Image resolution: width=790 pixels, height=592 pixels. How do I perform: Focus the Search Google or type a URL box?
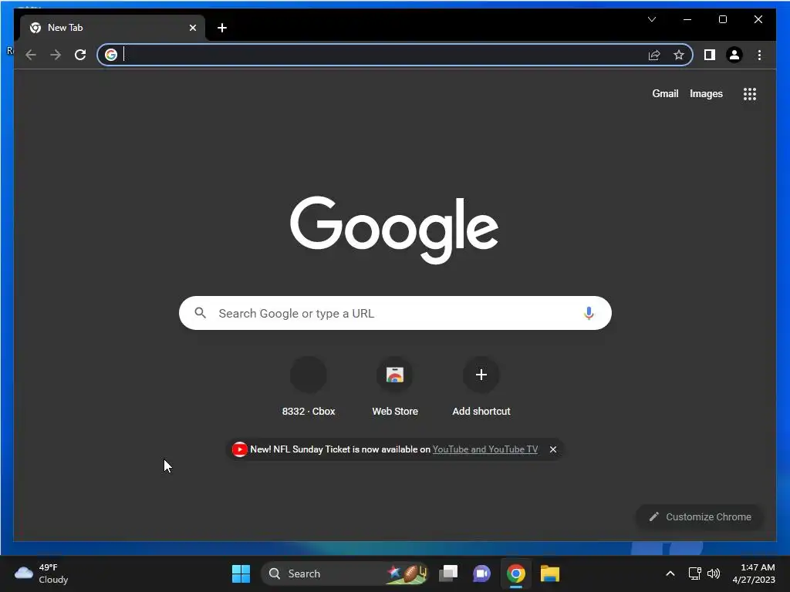[395, 313]
